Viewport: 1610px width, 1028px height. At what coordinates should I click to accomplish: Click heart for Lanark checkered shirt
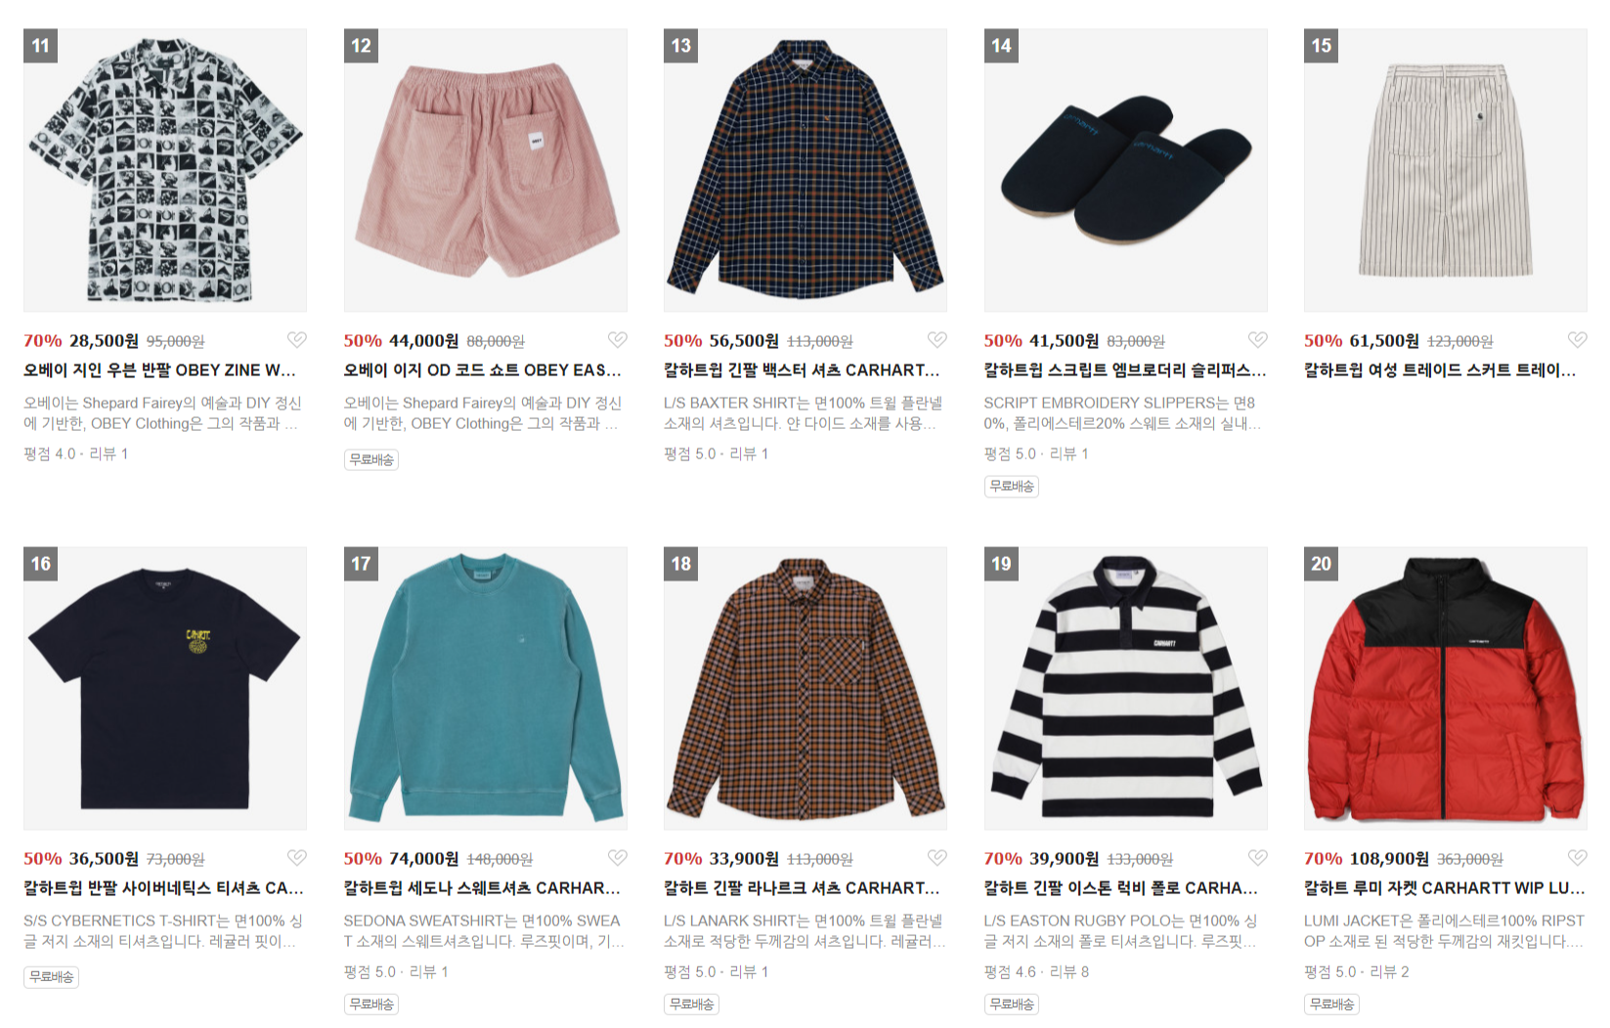[936, 858]
